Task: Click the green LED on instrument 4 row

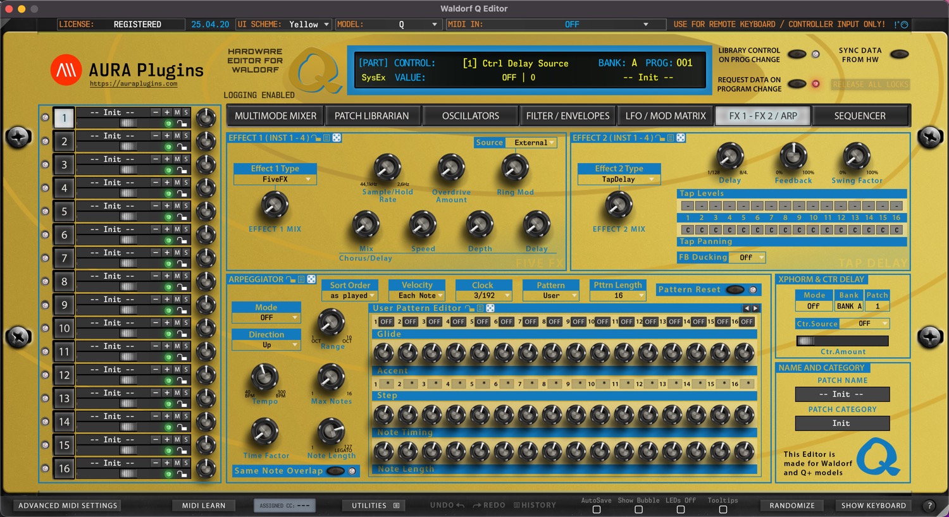Action: click(x=168, y=194)
